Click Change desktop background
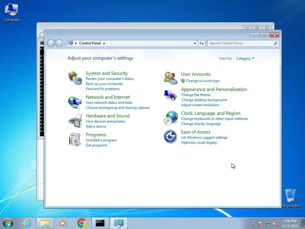 (204, 100)
